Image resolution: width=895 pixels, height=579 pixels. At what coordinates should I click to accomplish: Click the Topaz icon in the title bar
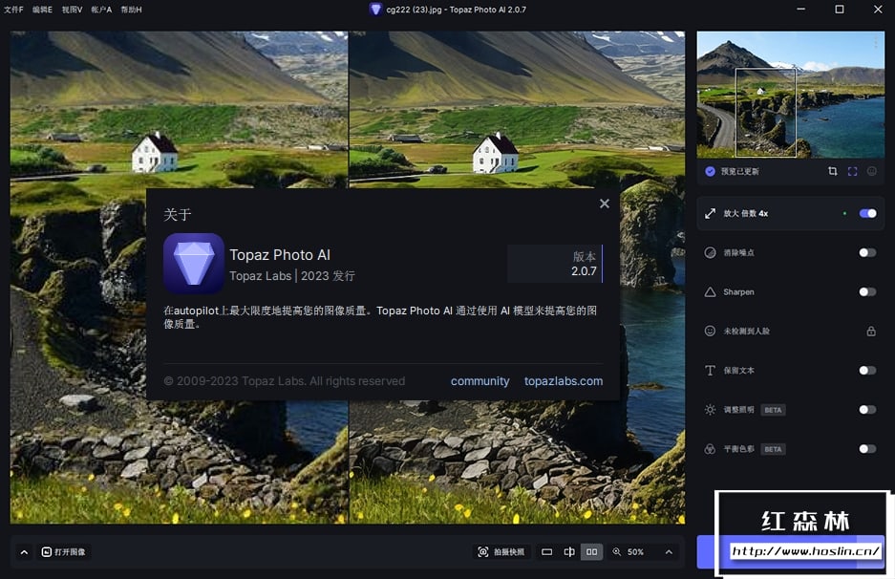(375, 10)
